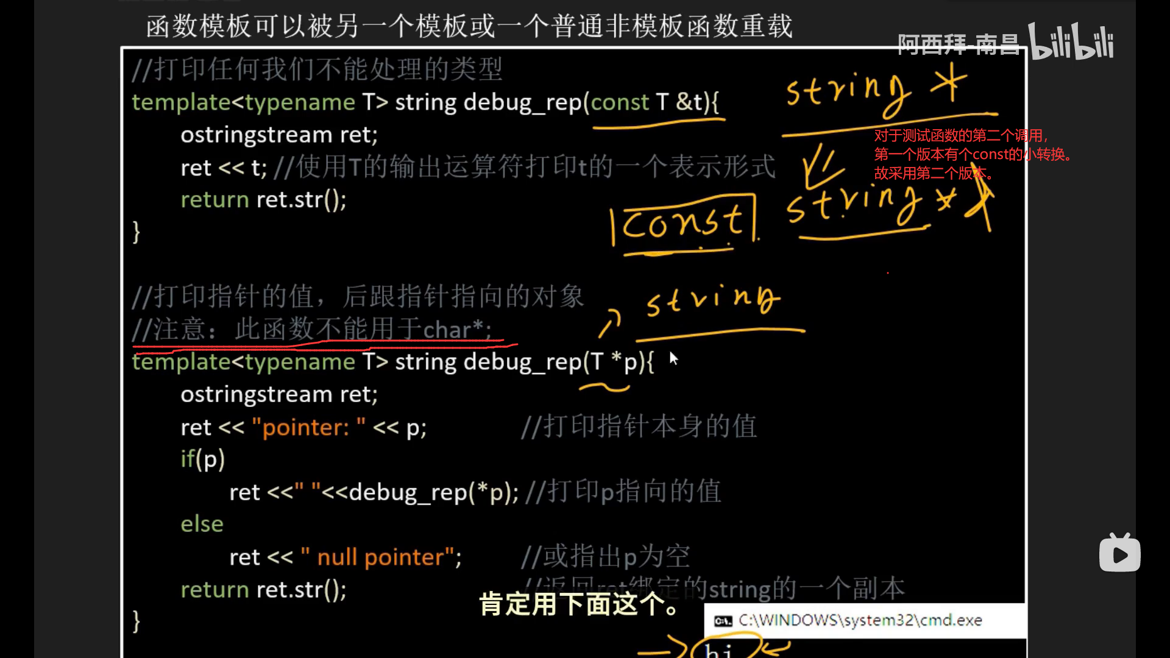Click the subtitle text 肯定用下面这个

click(579, 604)
